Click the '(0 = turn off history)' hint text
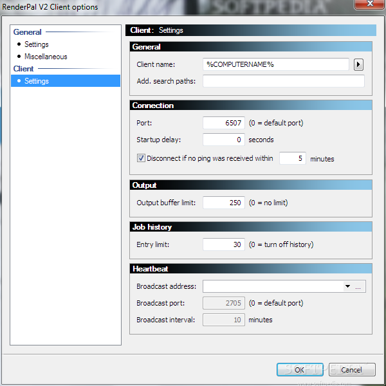386x386 pixels. coord(281,244)
